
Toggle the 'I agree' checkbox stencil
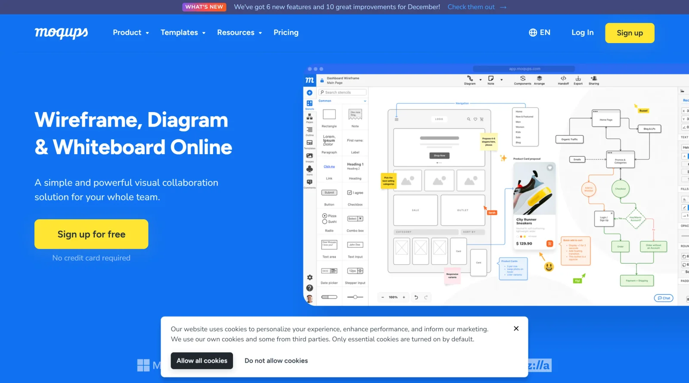(349, 193)
